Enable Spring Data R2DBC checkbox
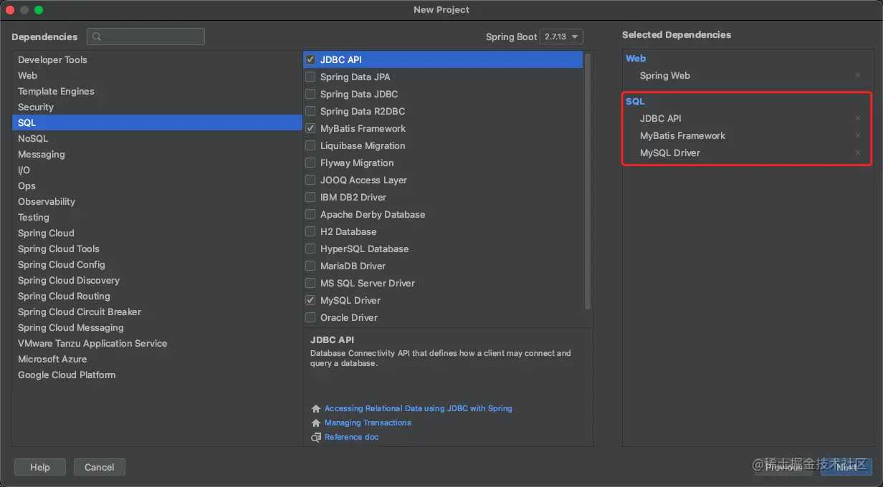This screenshot has height=487, width=883. (310, 111)
